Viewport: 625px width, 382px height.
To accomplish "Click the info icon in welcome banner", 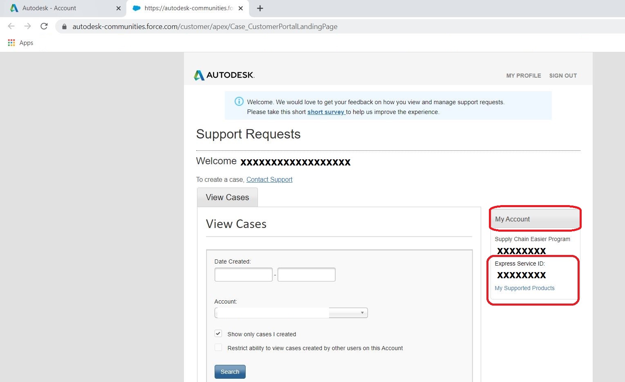I will coord(239,101).
